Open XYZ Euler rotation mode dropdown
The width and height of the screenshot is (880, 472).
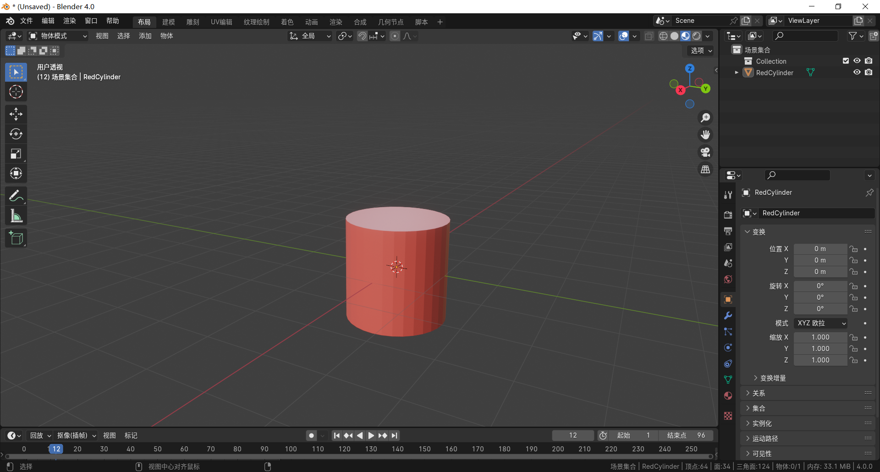coord(820,323)
